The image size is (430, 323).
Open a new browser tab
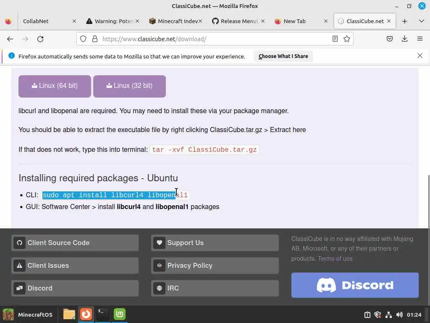(404, 21)
